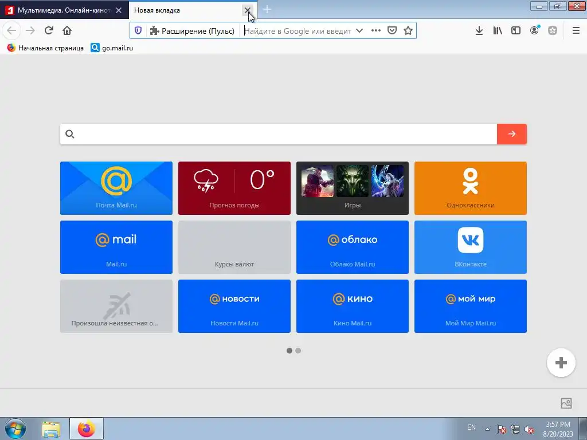The image size is (587, 440).
Task: Click into the page search box
Action: tap(279, 134)
